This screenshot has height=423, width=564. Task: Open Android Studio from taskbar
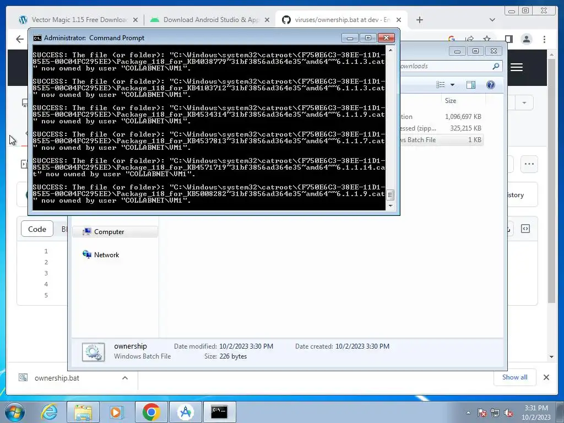(185, 412)
